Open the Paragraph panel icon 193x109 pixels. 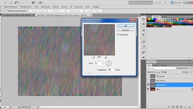click(x=144, y=35)
